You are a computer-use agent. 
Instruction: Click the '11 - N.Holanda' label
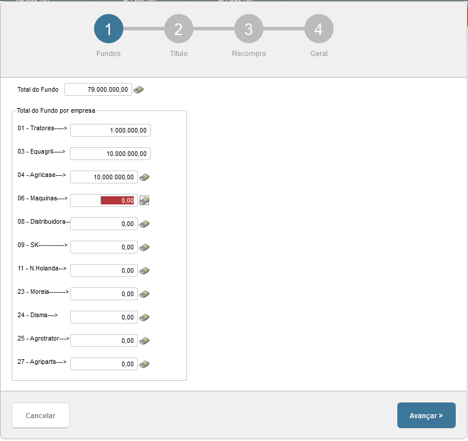pos(42,268)
